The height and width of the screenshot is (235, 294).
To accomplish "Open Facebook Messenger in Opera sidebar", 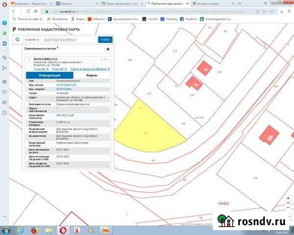I will coord(4,23).
